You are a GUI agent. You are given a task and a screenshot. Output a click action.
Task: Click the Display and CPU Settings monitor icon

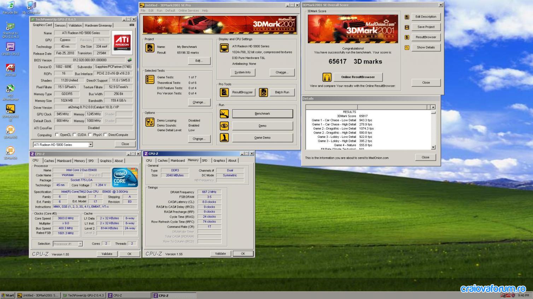(224, 48)
